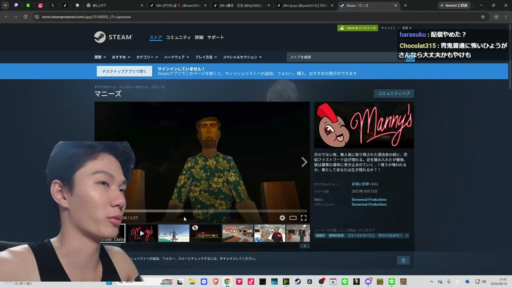
Task: Open the pinned X tab
Action: point(53,6)
